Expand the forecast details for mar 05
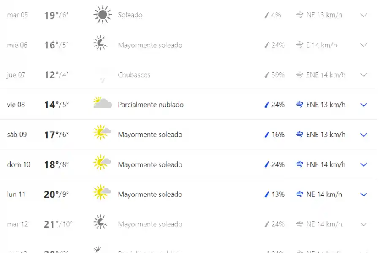The height and width of the screenshot is (253, 380). pyautogui.click(x=364, y=15)
